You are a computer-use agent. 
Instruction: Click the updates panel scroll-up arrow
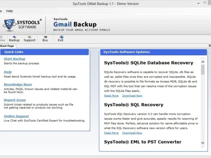coord(203,62)
